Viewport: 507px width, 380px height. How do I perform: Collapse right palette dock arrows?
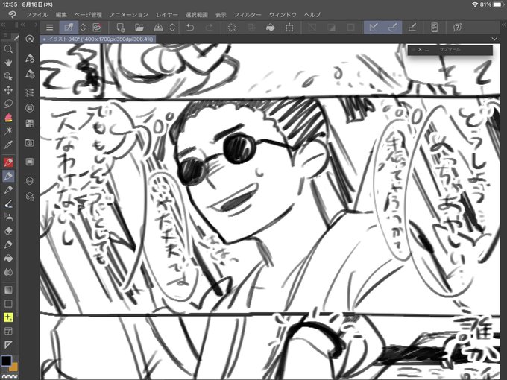pyautogui.click(x=503, y=25)
